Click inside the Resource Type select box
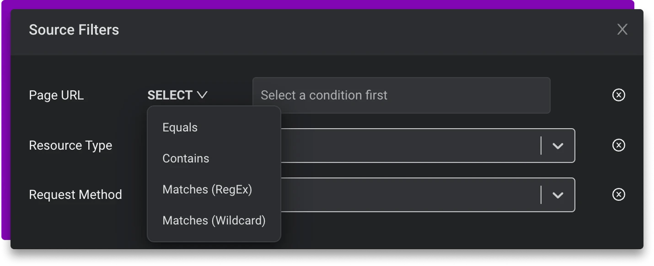Image resolution: width=654 pixels, height=266 pixels. pos(407,145)
